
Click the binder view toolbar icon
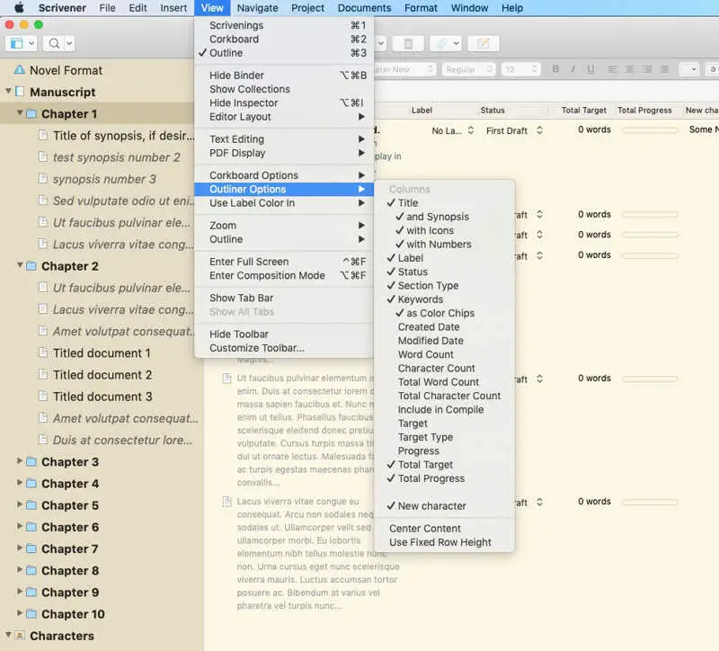tap(16, 43)
